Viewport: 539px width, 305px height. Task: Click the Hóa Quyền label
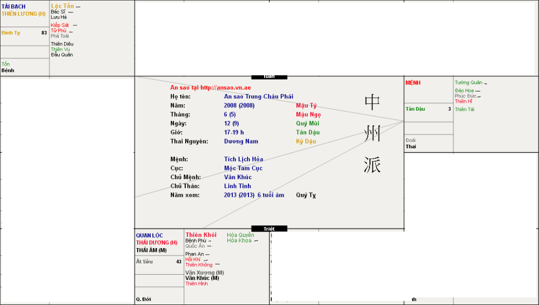tap(241, 235)
